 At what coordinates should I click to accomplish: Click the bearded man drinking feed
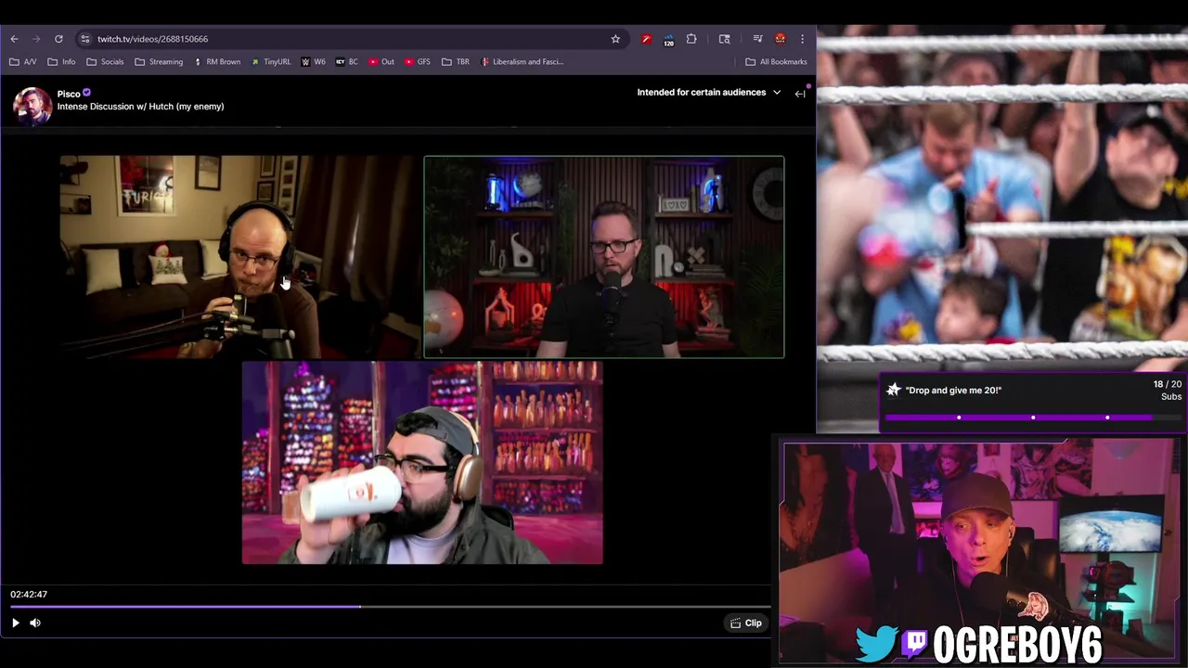coord(422,463)
